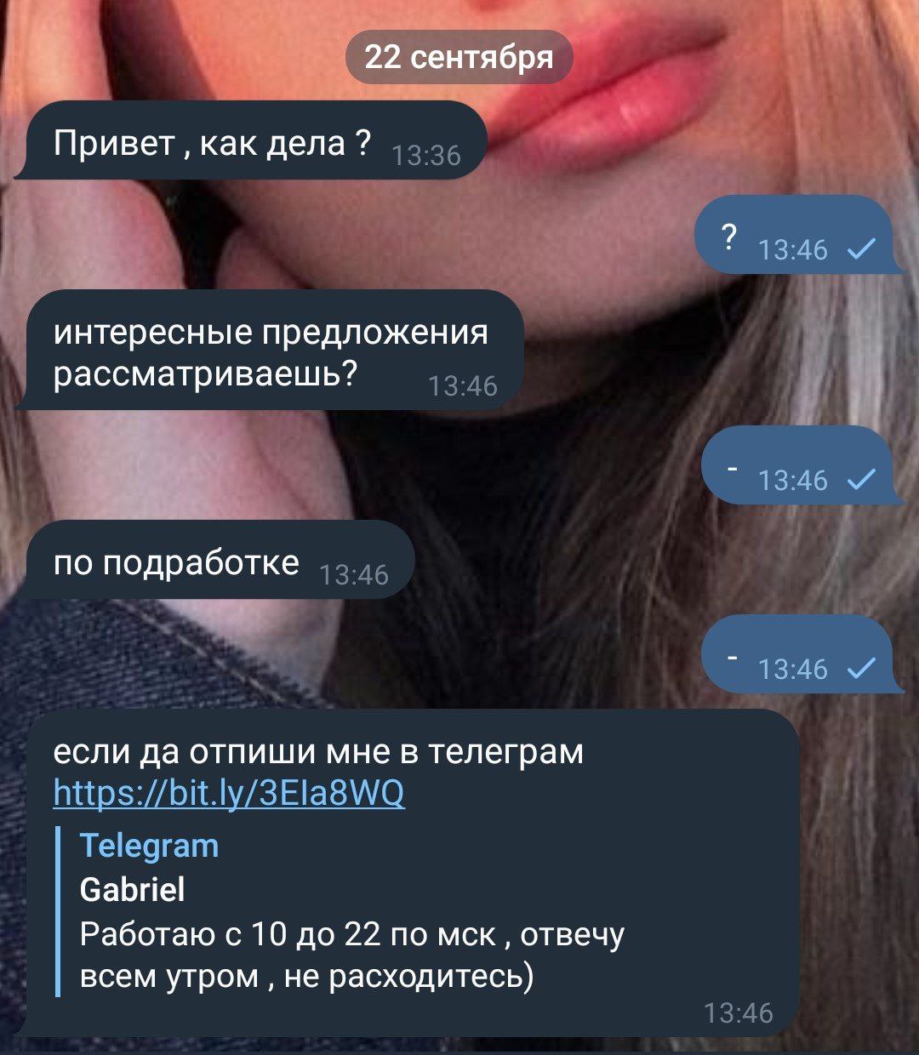Tap the 22 сентября date badge
The width and height of the screenshot is (919, 1055).
(x=459, y=57)
